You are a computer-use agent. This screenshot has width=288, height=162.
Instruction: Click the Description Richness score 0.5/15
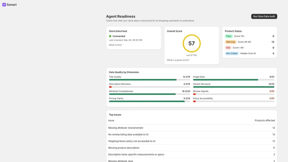tap(187, 84)
